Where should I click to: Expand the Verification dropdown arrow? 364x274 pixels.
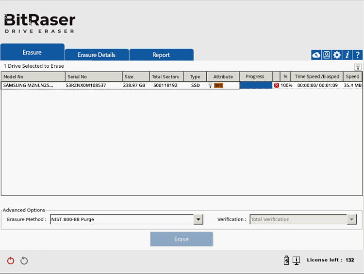[x=352, y=219]
